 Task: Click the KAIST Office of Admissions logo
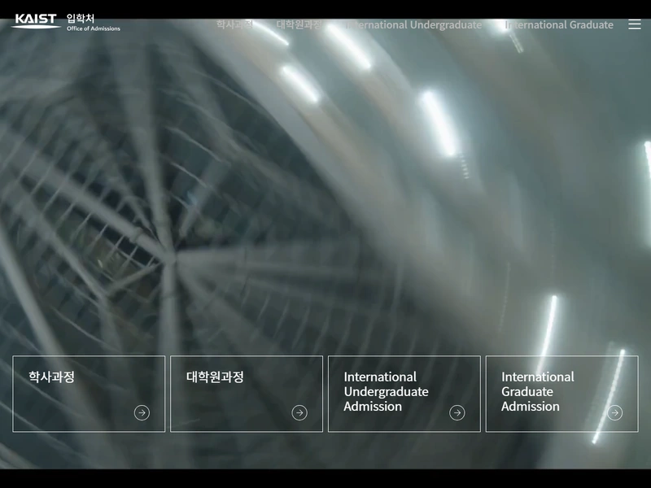click(x=66, y=22)
